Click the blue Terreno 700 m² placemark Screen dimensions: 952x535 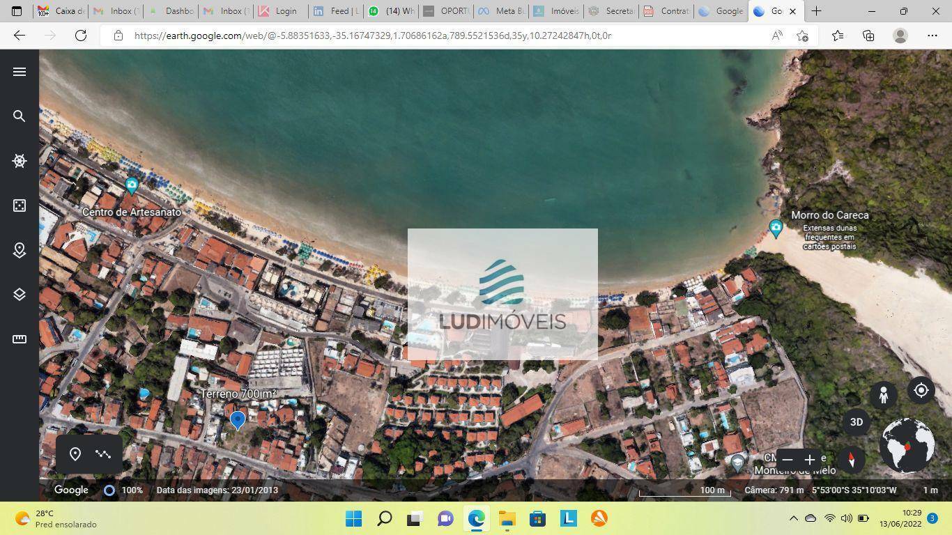[x=238, y=419]
